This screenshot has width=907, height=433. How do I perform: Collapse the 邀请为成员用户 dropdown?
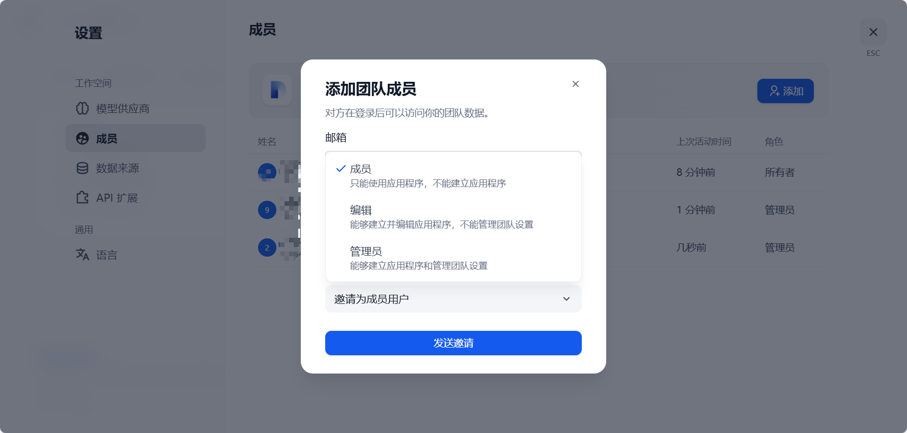453,299
